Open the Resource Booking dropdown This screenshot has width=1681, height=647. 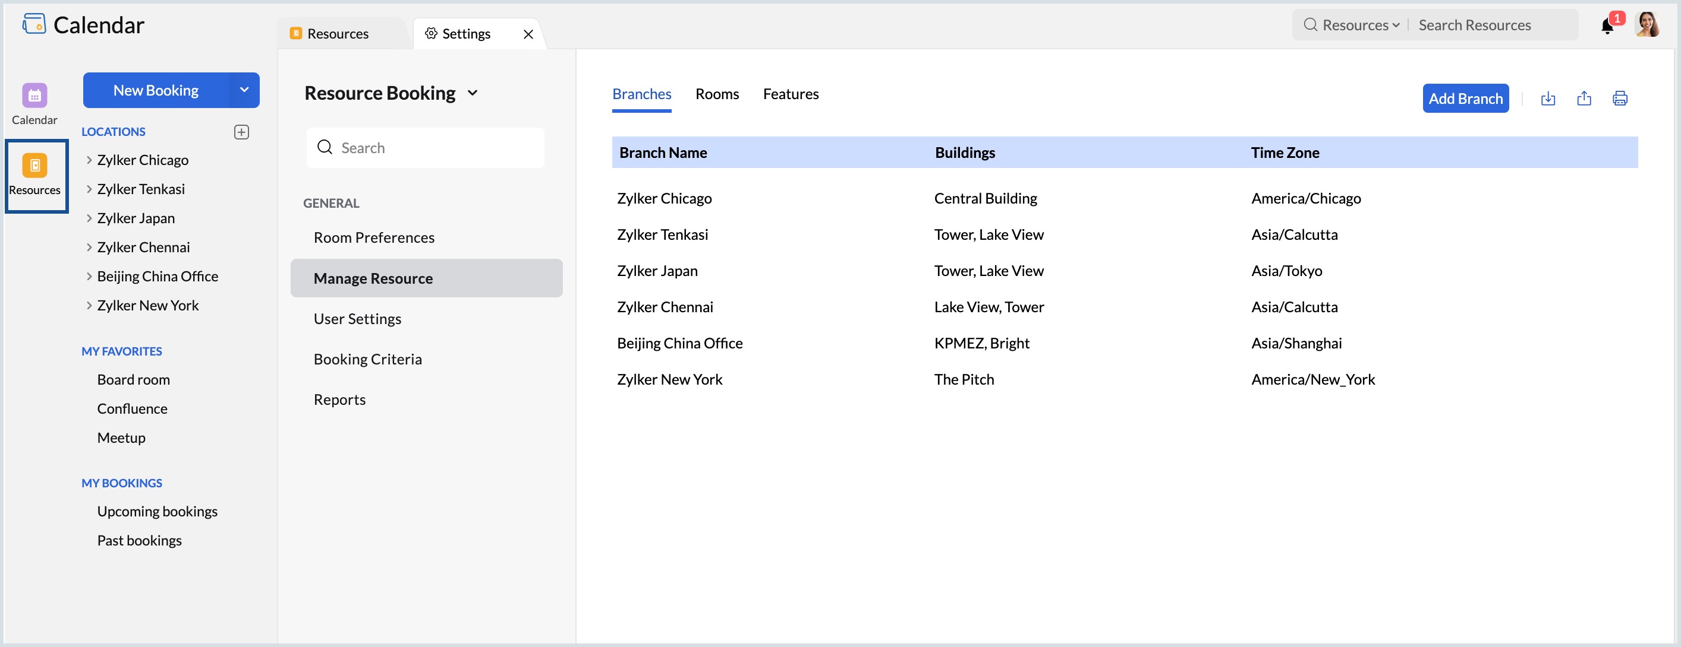[473, 93]
